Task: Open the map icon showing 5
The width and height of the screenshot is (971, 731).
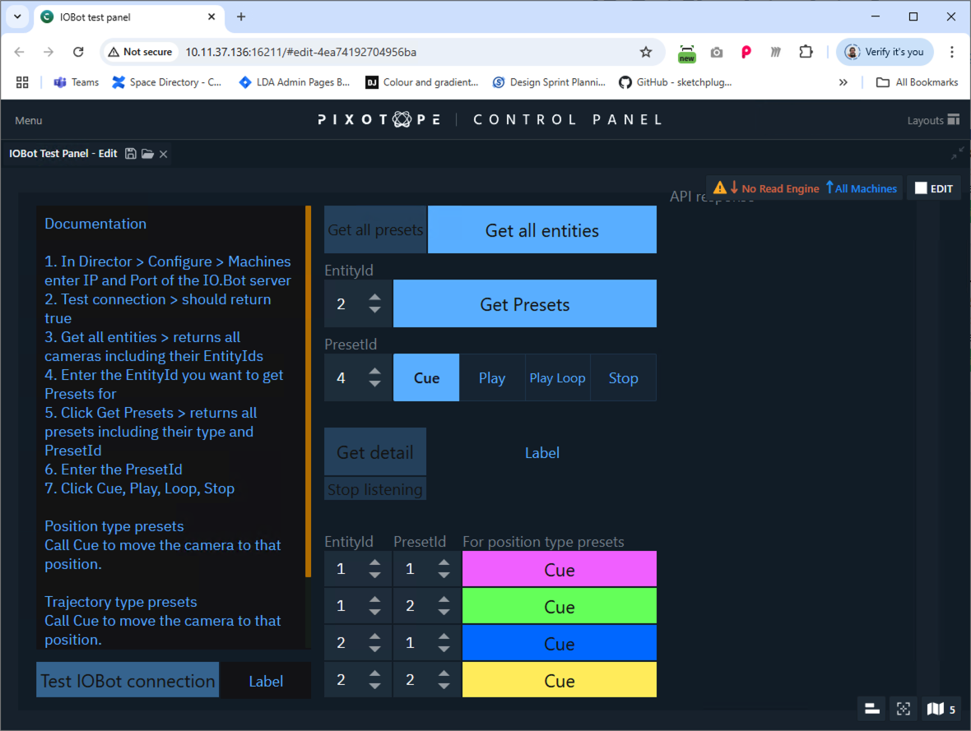Action: 939,708
